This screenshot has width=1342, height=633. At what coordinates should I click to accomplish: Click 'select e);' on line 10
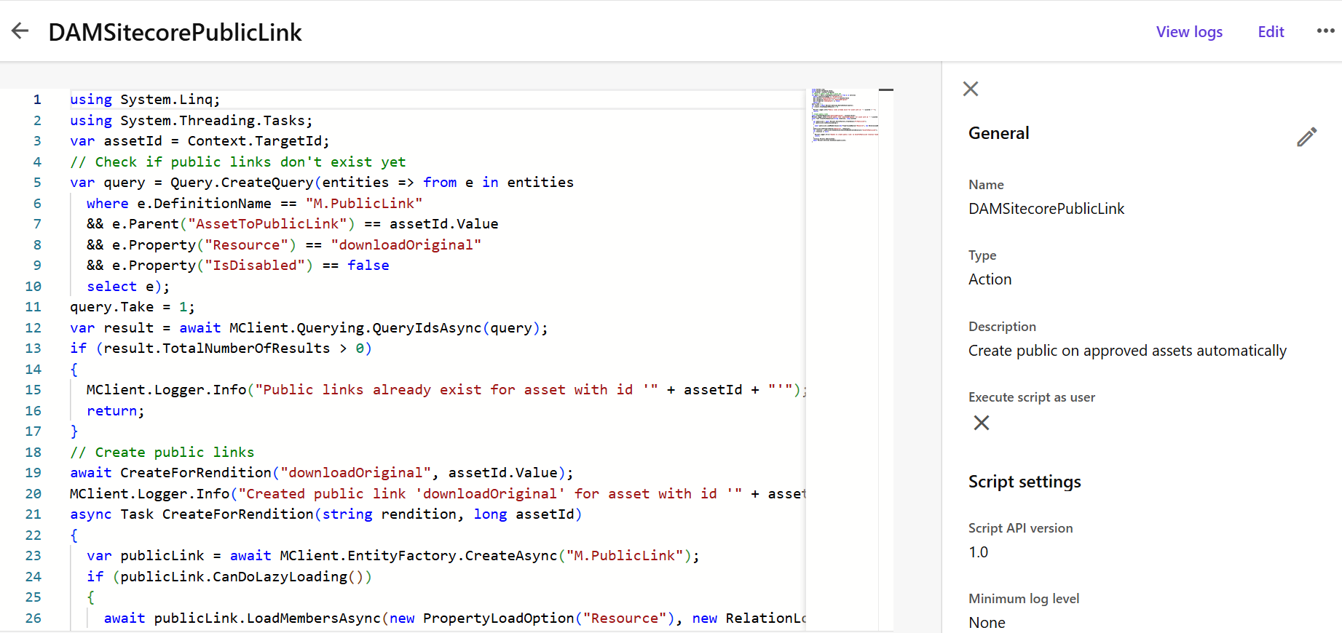(x=128, y=287)
